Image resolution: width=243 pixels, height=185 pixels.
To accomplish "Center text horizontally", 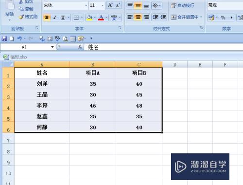I will pos(138,17).
